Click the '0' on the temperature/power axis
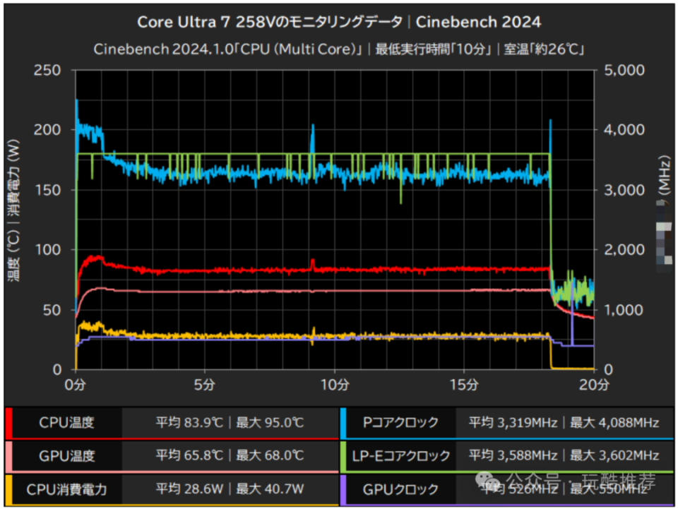The height and width of the screenshot is (509, 678). pos(57,370)
